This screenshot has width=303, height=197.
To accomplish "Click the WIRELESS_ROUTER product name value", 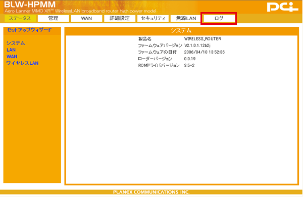I will [203, 39].
